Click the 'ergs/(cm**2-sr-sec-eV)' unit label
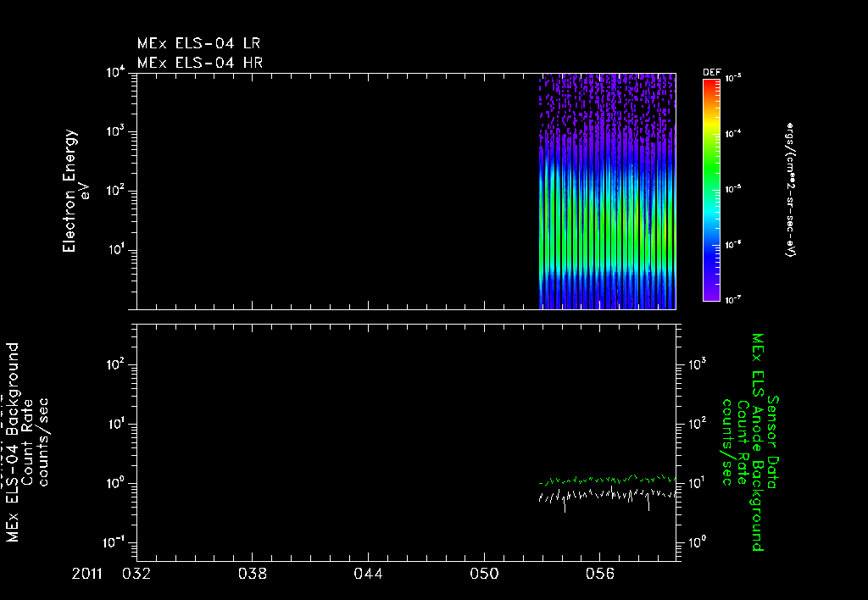 (791, 189)
